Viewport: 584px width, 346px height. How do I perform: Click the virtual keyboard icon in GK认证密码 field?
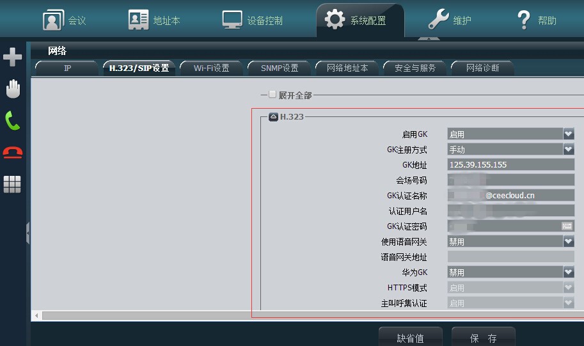567,226
